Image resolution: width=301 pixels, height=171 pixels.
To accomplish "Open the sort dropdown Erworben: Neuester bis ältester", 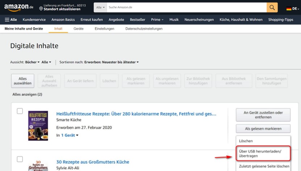I will click(112, 62).
